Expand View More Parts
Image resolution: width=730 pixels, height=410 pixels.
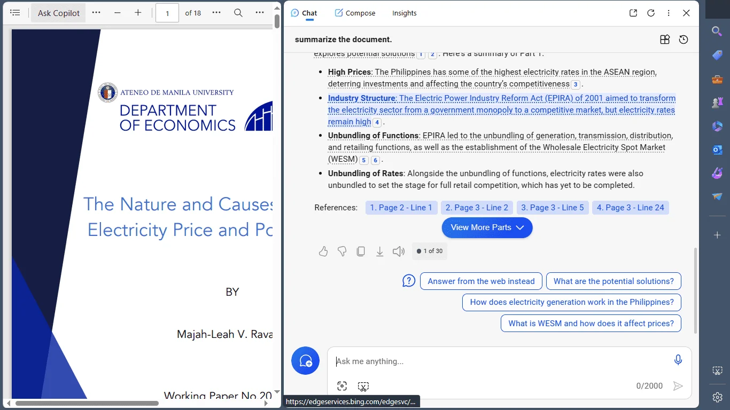coord(487,227)
